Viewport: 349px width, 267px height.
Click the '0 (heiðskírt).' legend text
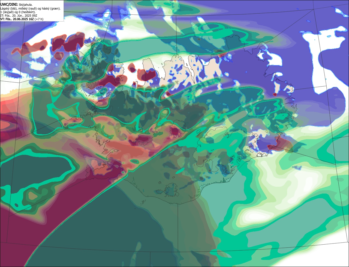27,12
